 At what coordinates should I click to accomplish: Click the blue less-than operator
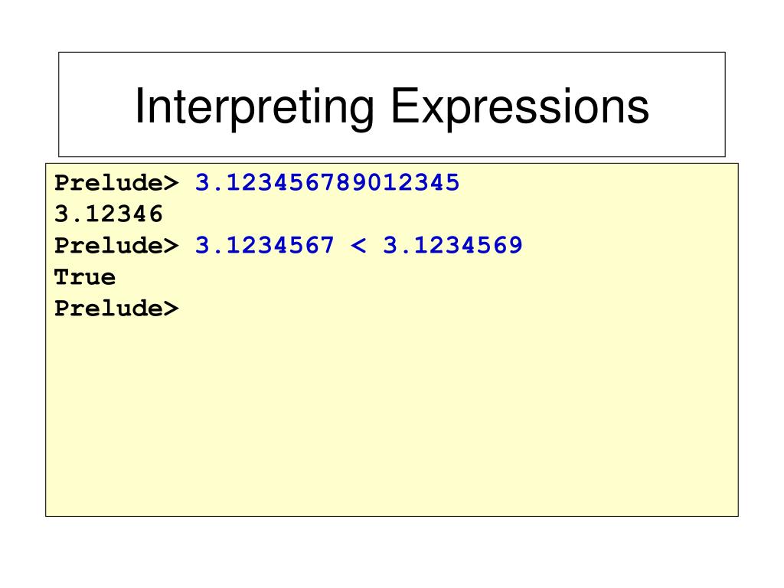coord(358,246)
